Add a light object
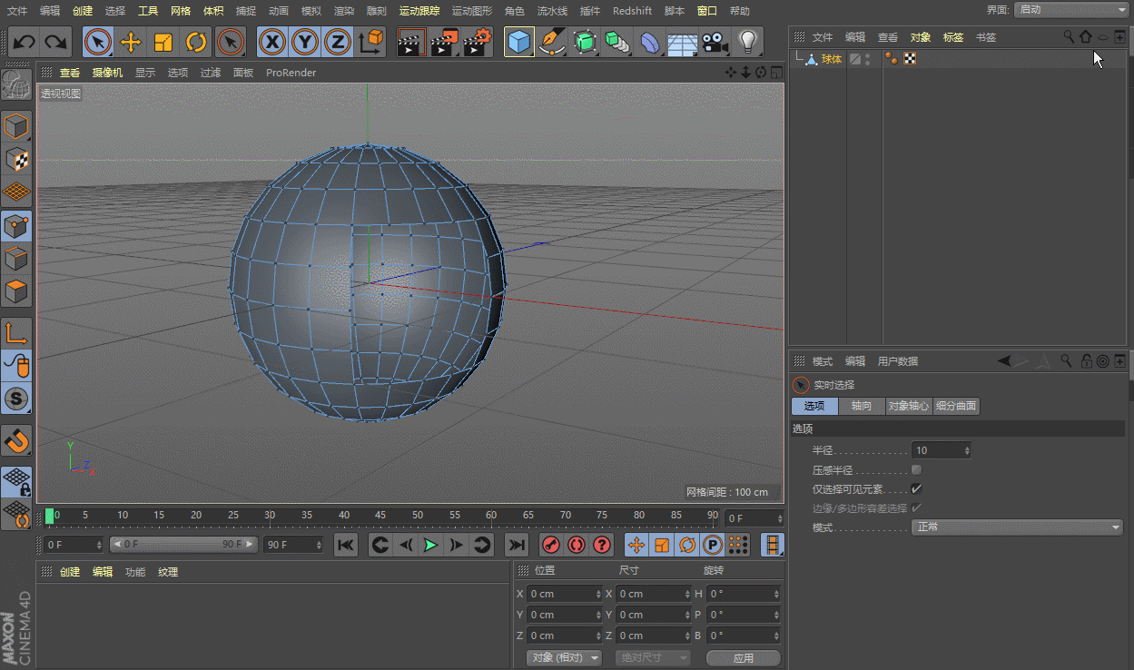The image size is (1134, 670). 747,43
